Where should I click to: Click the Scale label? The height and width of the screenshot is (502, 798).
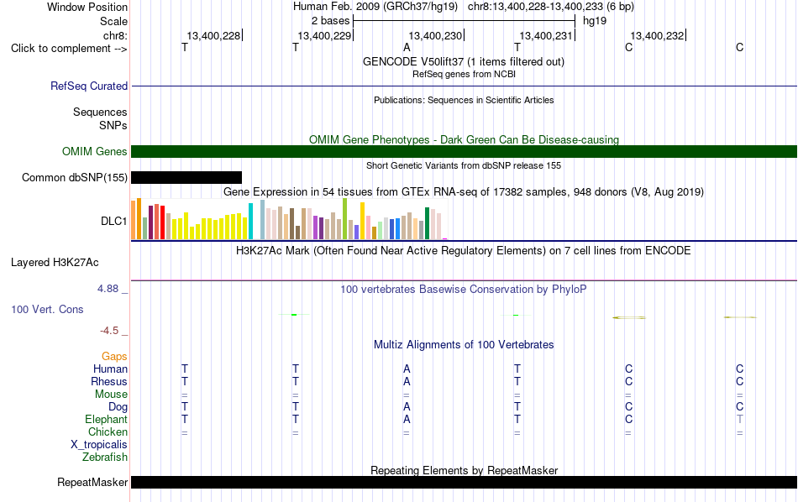(113, 21)
